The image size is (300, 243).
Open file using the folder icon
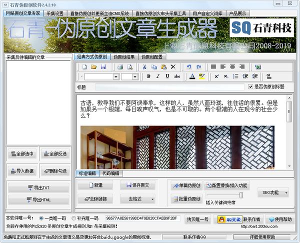[94, 67]
